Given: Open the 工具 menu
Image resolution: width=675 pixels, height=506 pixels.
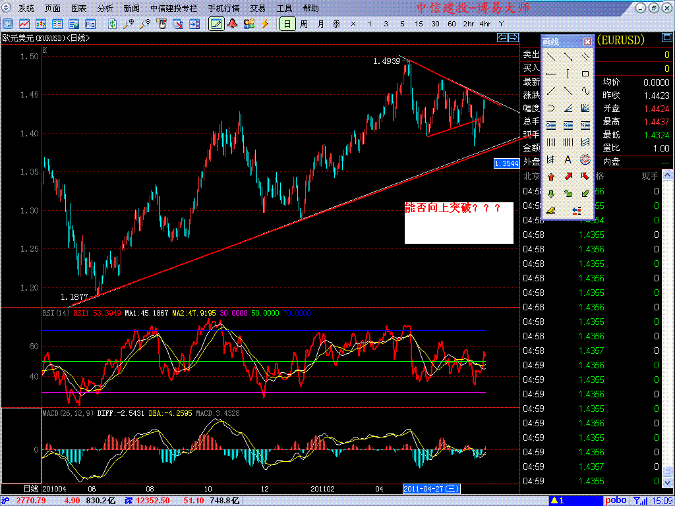Looking at the screenshot, I should 284,8.
